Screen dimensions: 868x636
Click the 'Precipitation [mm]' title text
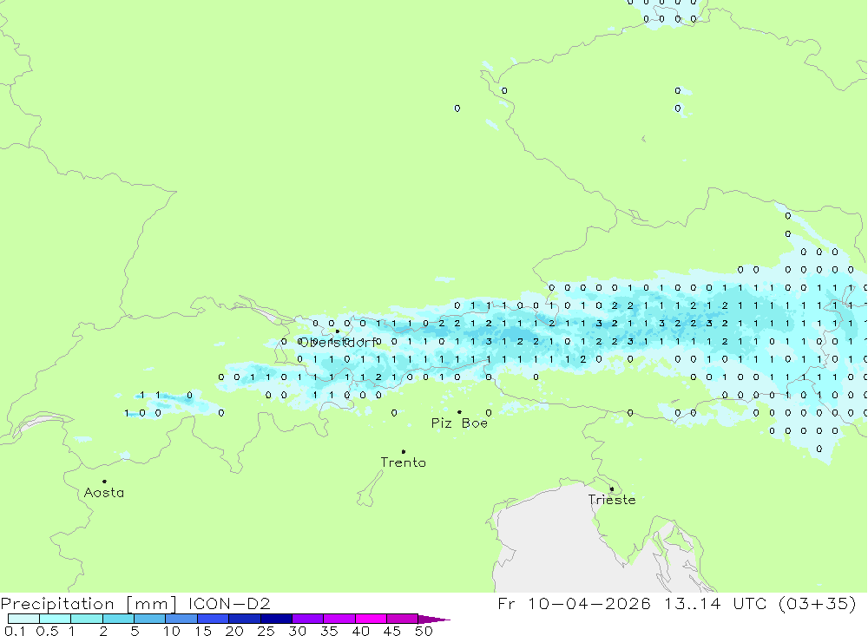click(x=89, y=603)
